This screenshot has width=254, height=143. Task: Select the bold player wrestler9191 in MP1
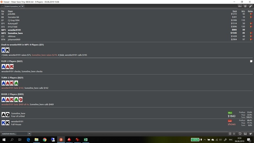tap(127, 30)
